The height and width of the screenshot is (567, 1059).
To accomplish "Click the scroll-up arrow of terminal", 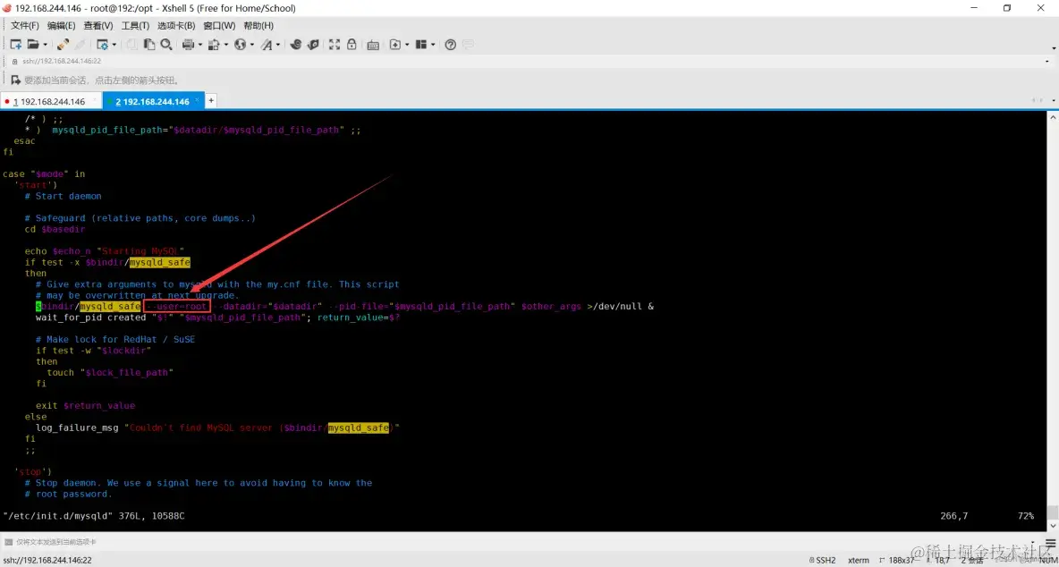I will click(x=1053, y=116).
